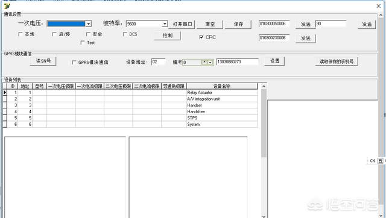The width and height of the screenshot is (386, 218).
Task: Select the Relay Actuator row
Action: coord(130,92)
